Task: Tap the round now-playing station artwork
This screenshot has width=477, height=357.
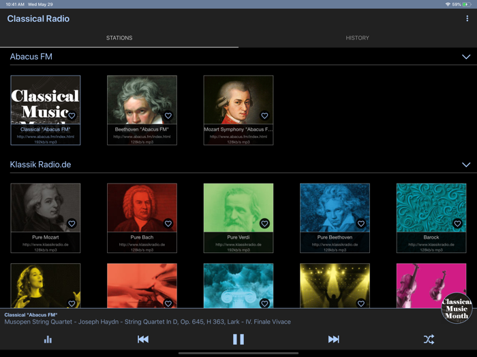Action: [x=457, y=308]
